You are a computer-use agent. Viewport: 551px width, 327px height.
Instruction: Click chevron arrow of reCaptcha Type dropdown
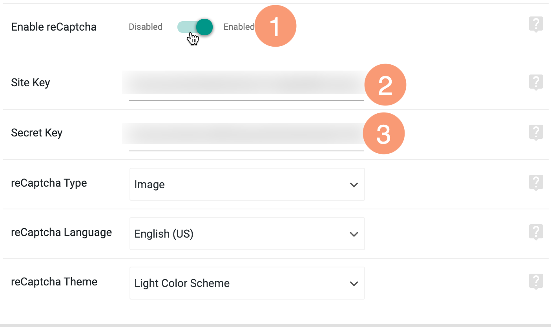point(354,185)
